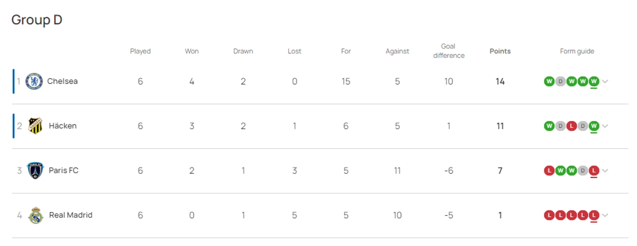Image resolution: width=637 pixels, height=246 pixels.
Task: Open the Real Madrid team name link
Action: pyautogui.click(x=71, y=215)
